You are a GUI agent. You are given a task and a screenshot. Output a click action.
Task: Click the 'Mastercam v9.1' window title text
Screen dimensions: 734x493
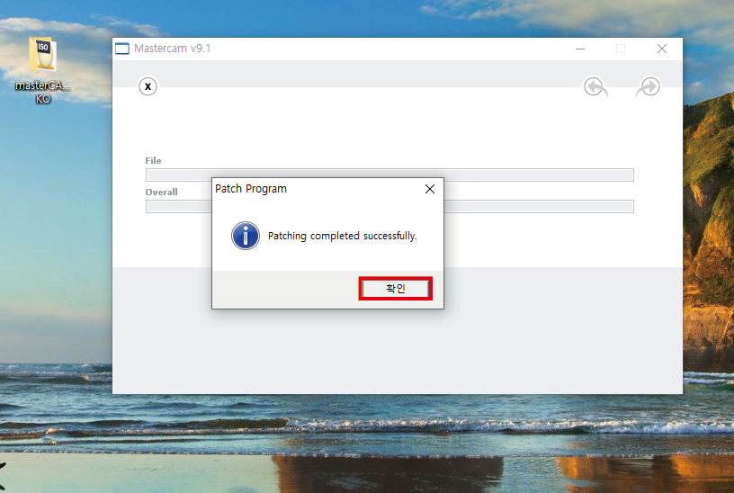pos(173,49)
